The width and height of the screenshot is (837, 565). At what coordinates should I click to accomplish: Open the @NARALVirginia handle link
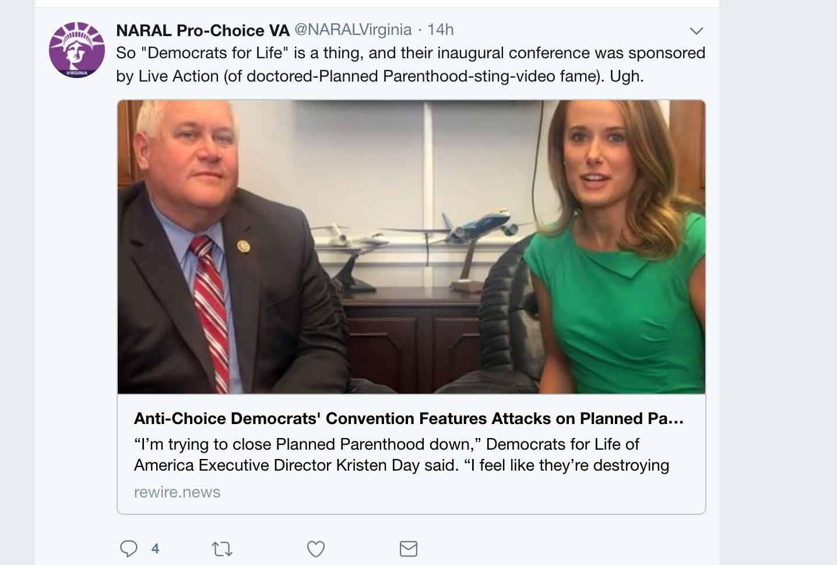(353, 29)
